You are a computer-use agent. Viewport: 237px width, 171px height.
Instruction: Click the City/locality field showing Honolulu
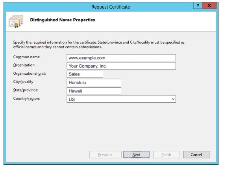tap(94, 82)
